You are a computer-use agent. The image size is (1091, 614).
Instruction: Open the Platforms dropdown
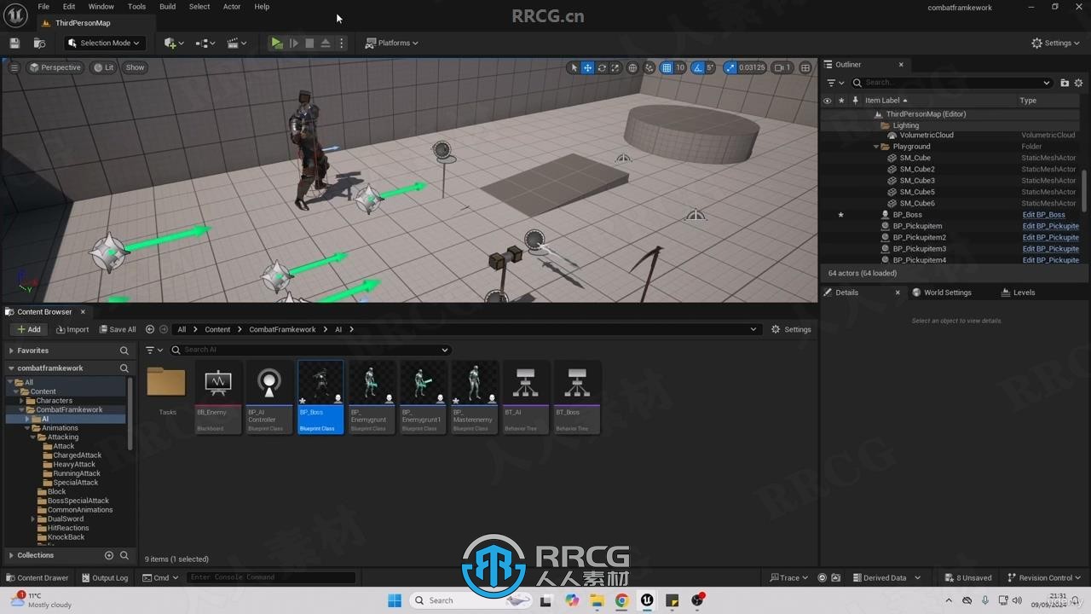click(x=392, y=43)
